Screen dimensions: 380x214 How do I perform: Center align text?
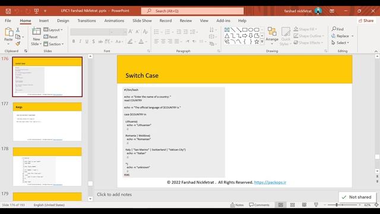pos(163,42)
